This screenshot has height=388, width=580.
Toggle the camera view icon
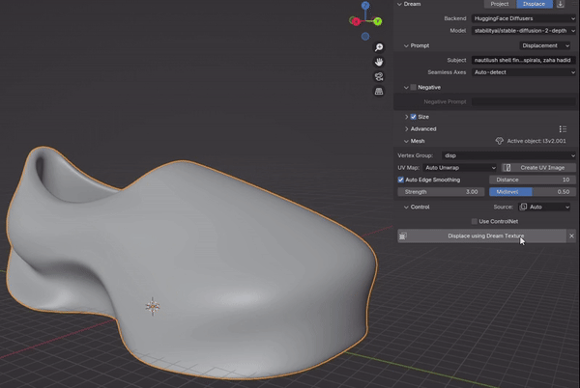(379, 76)
